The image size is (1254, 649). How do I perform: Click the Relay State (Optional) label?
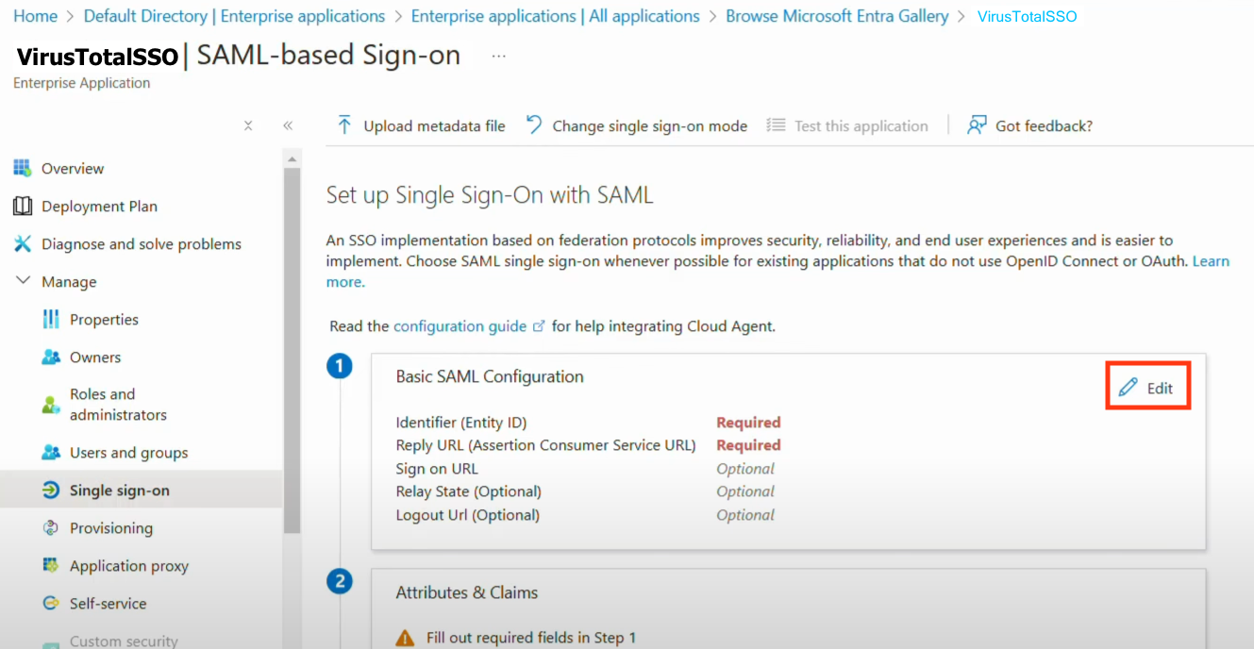[468, 491]
